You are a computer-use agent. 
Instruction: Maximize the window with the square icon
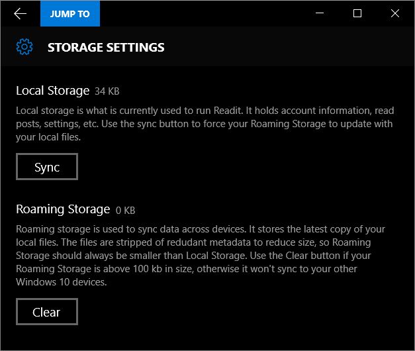pyautogui.click(x=357, y=13)
